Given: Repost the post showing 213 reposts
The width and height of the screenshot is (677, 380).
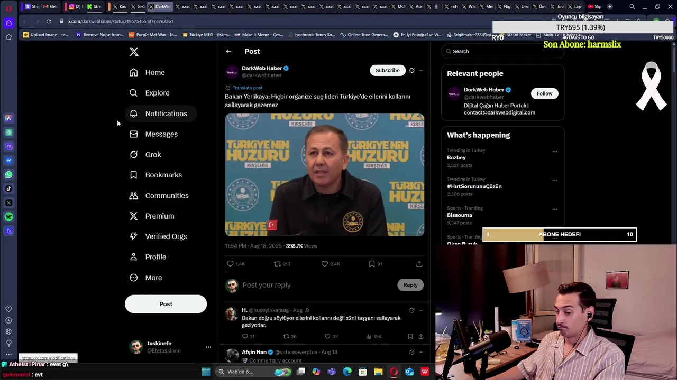Looking at the screenshot, I should tap(282, 264).
